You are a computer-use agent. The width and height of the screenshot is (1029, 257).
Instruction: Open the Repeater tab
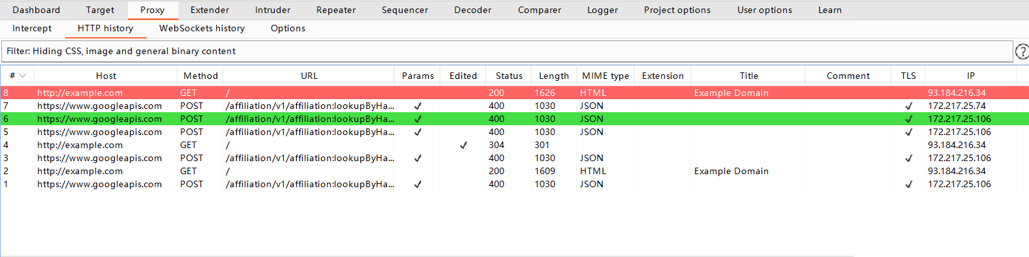tap(336, 10)
